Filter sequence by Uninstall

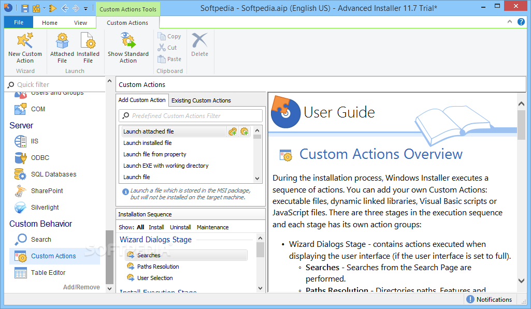coord(180,227)
